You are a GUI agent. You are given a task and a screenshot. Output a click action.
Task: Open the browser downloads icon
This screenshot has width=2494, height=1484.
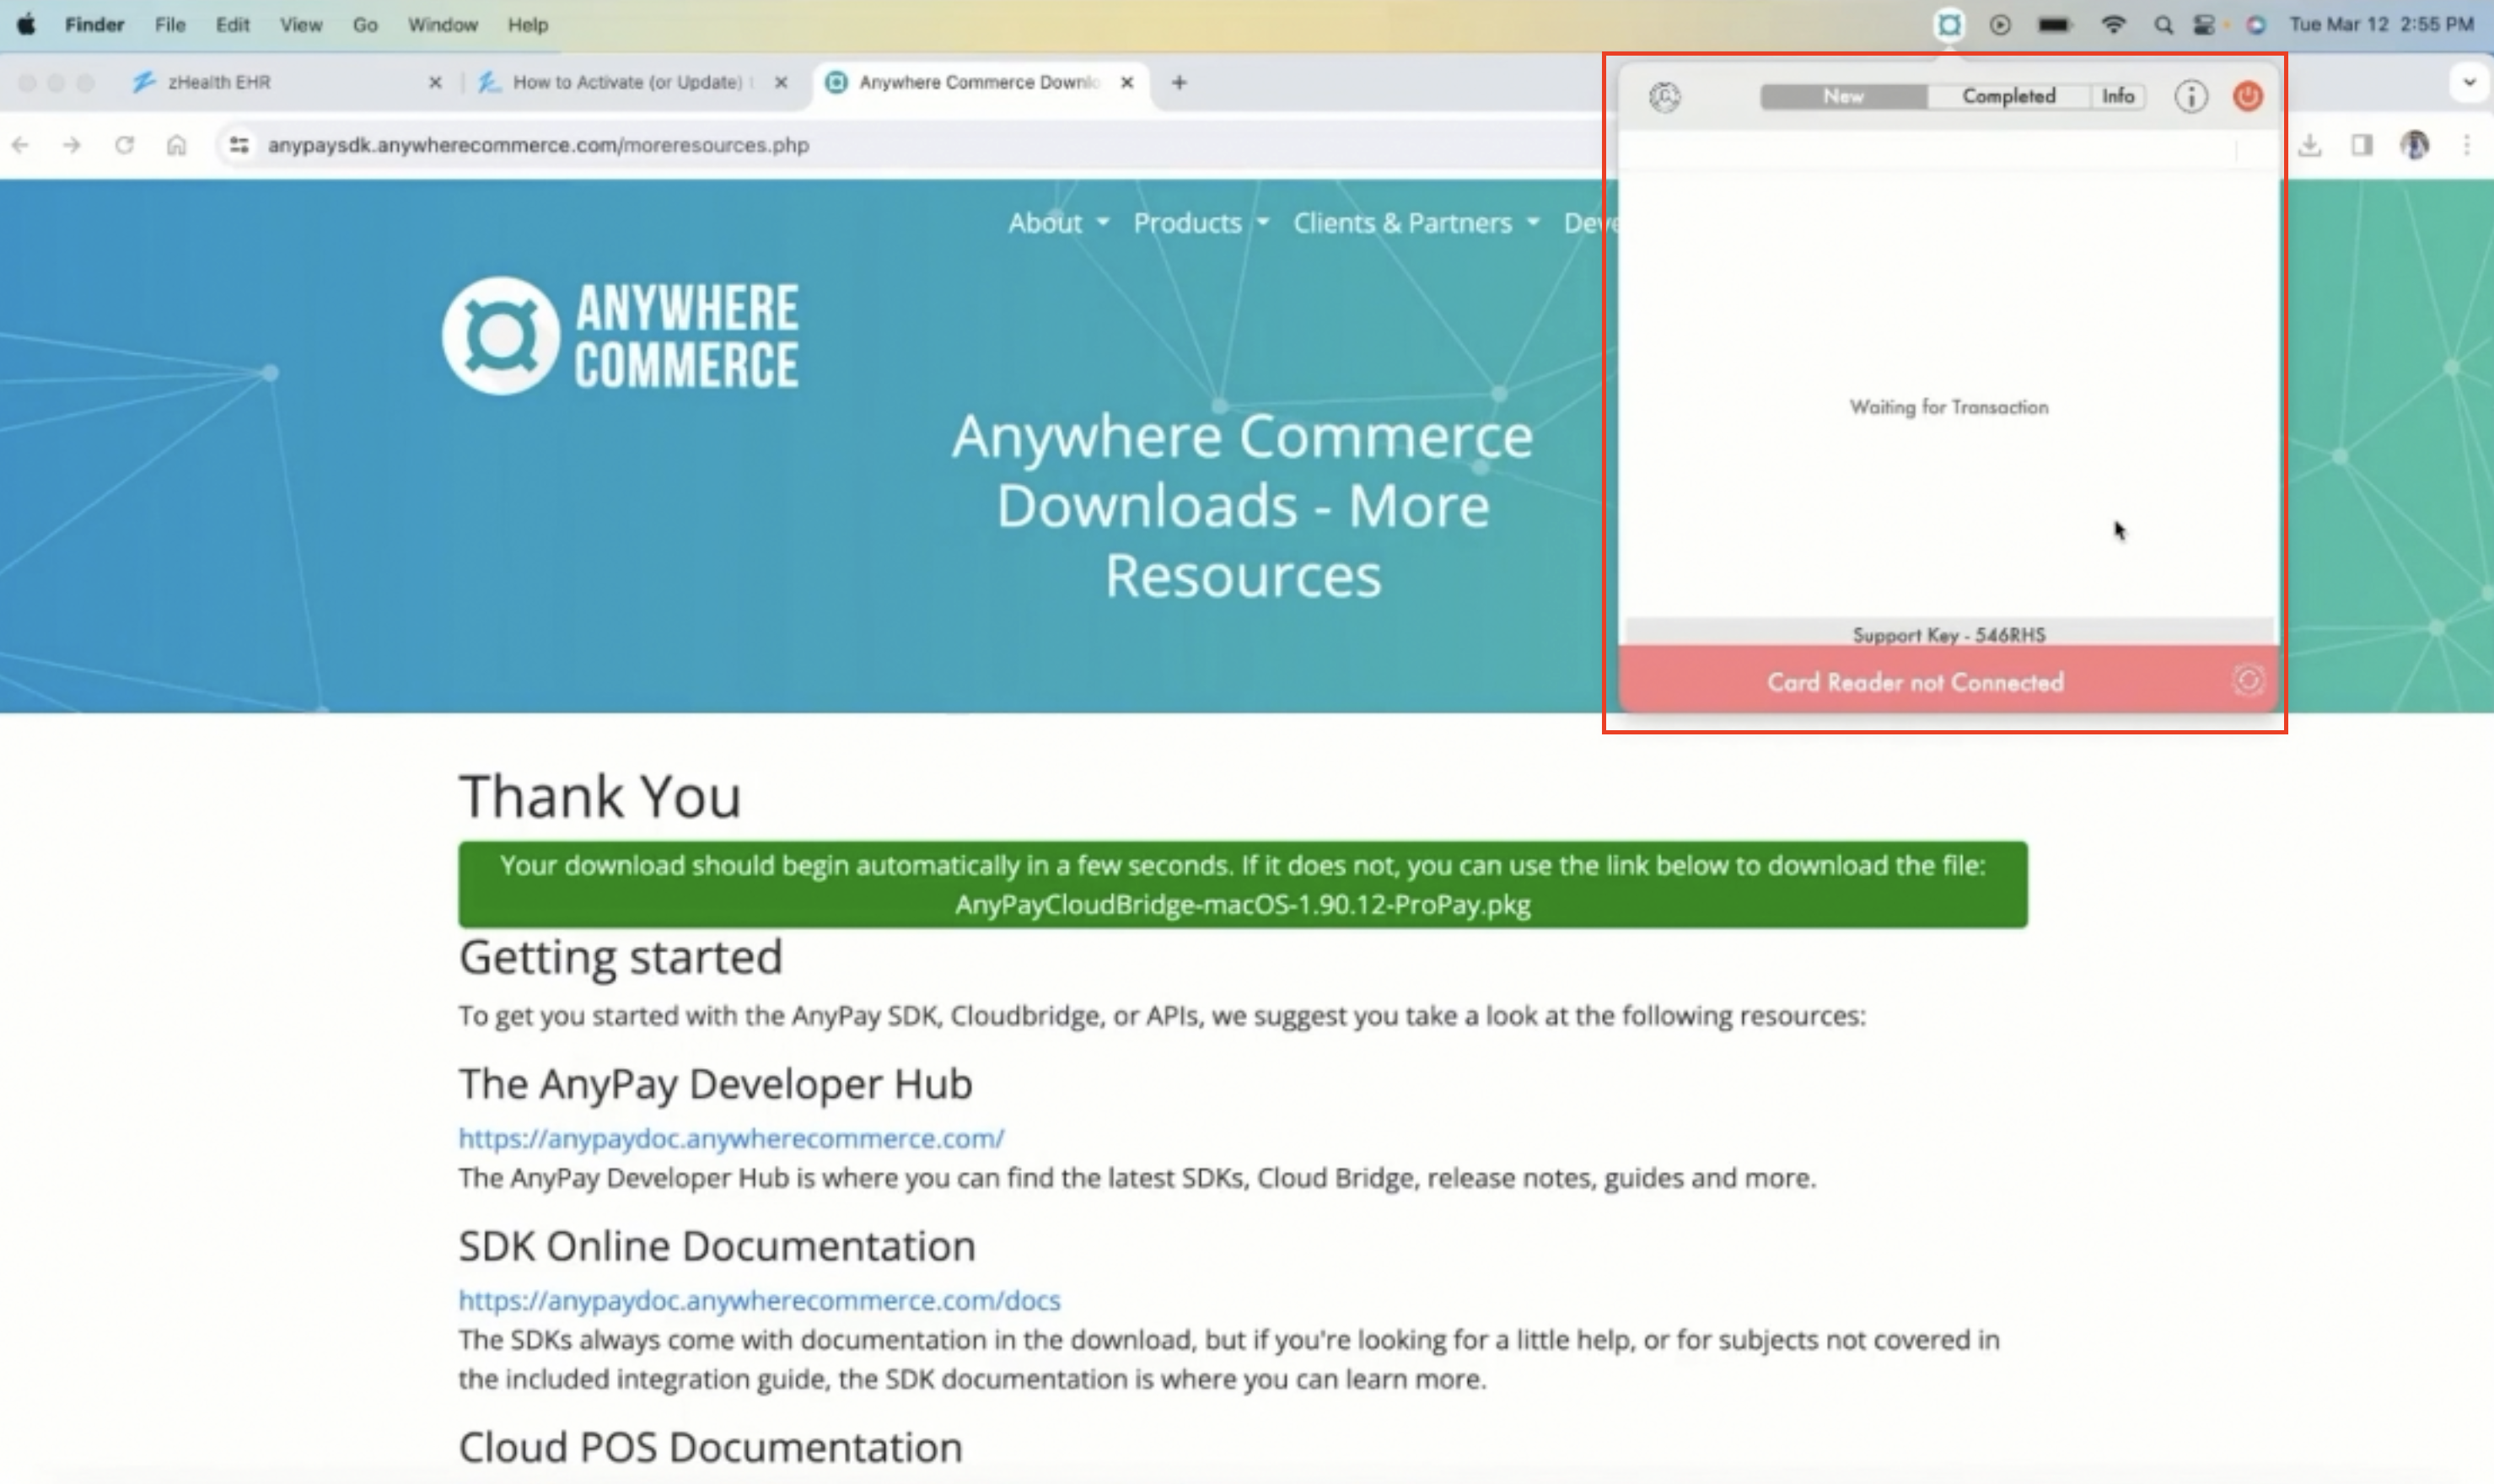point(2310,145)
